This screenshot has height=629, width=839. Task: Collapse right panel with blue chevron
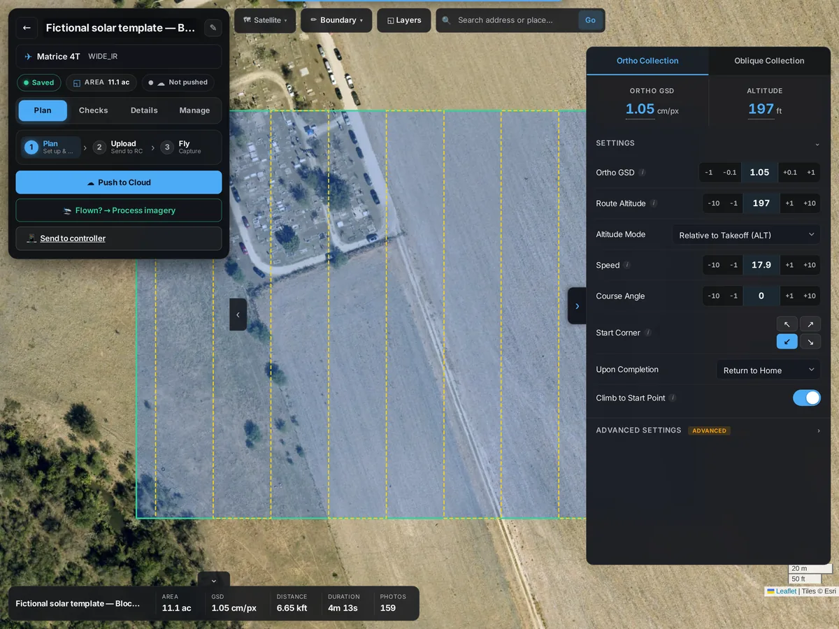(577, 306)
